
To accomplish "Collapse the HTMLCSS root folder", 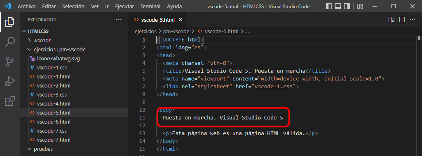I will [74, 31].
